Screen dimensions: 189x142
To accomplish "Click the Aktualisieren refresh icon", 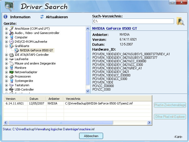I will (42, 17).
